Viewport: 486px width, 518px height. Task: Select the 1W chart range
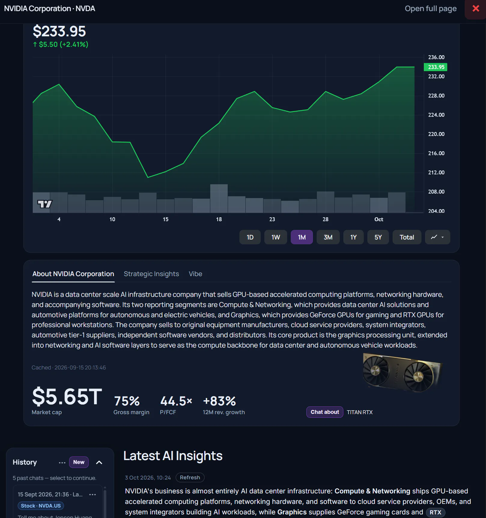[275, 237]
